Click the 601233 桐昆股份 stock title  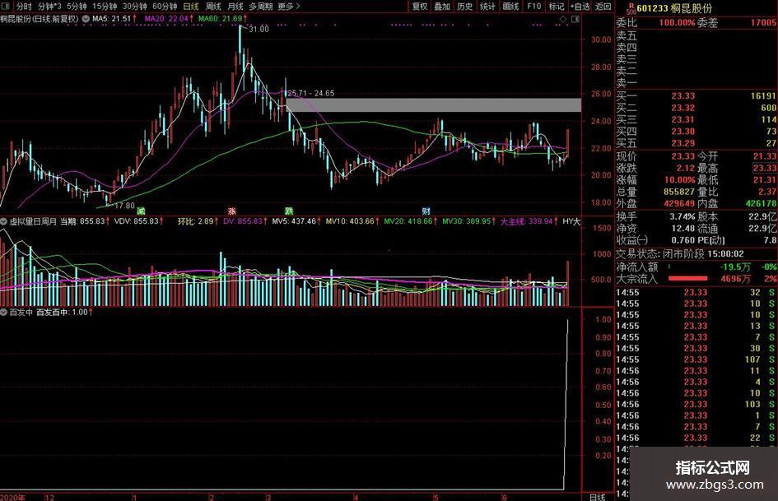(675, 8)
